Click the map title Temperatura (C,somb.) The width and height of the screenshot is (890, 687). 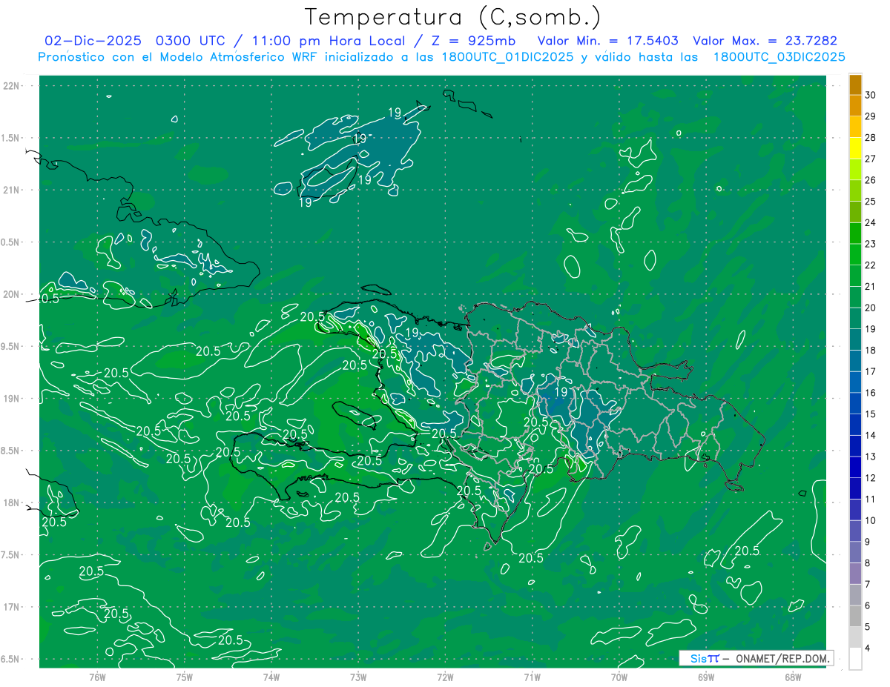[x=453, y=16]
